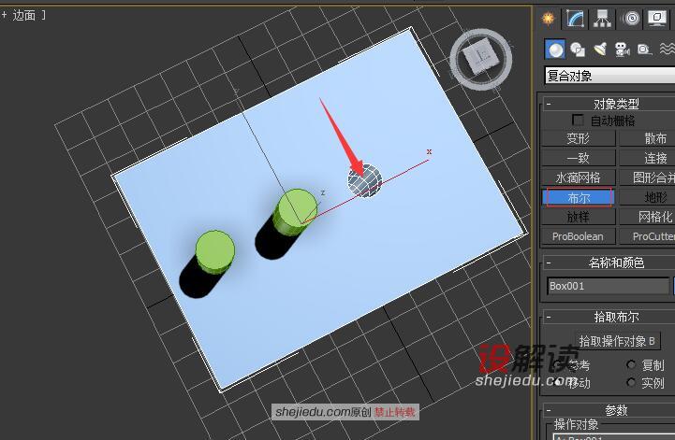Screen dimensions: 675x440
Task: Select the green cylinder farthest from the sphere
Action: 214,252
